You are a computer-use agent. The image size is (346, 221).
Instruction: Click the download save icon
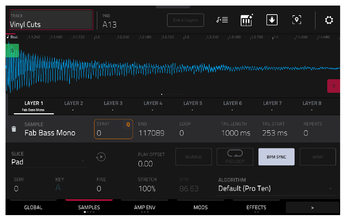[x=272, y=20]
